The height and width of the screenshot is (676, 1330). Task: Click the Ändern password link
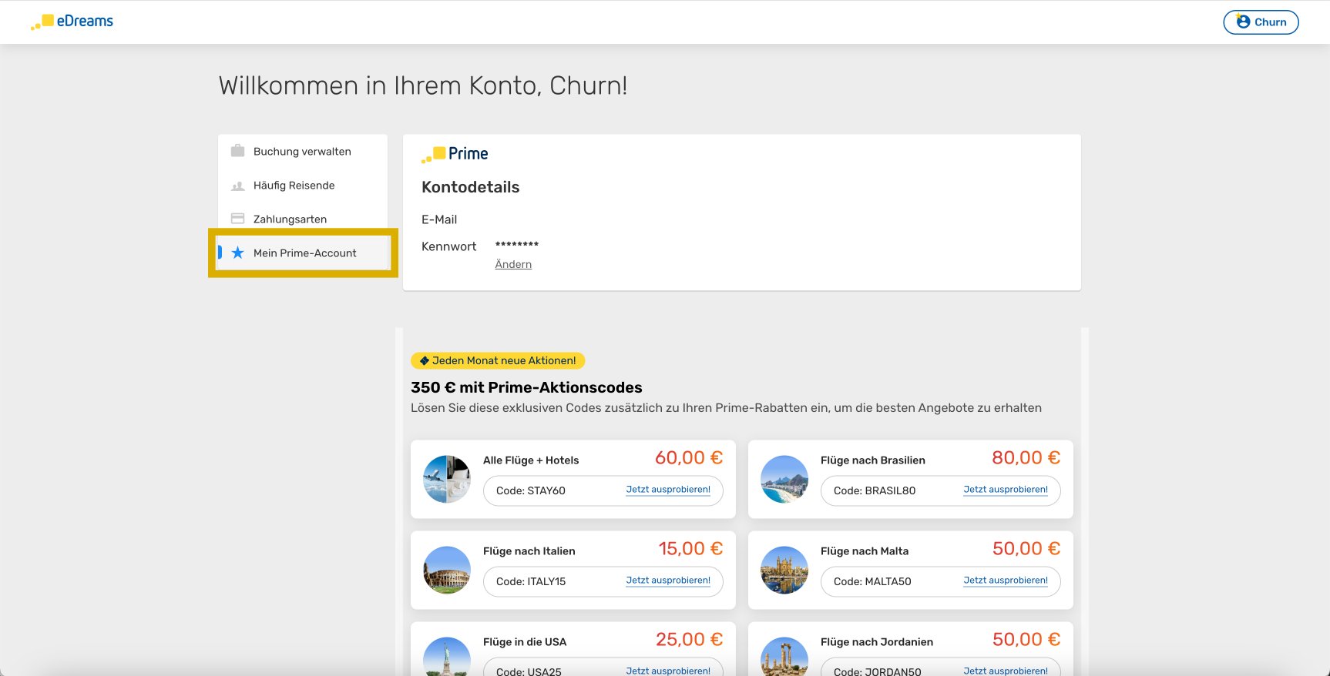point(513,264)
